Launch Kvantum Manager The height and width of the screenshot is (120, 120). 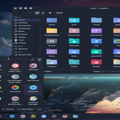(x=33, y=100)
